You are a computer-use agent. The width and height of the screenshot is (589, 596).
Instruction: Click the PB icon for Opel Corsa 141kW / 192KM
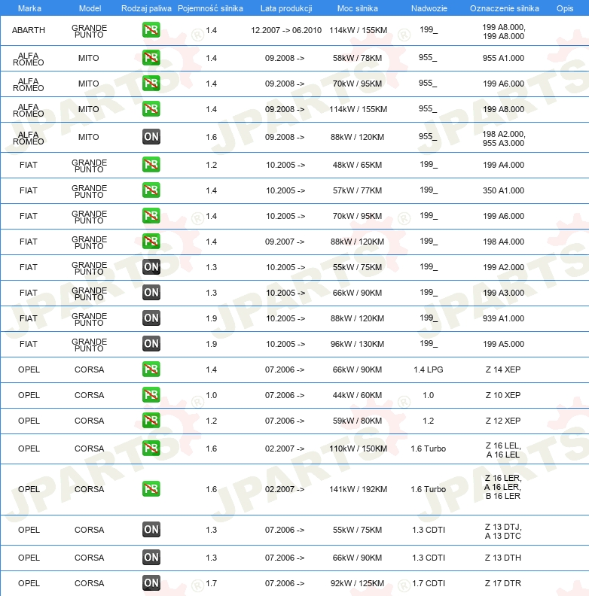151,489
